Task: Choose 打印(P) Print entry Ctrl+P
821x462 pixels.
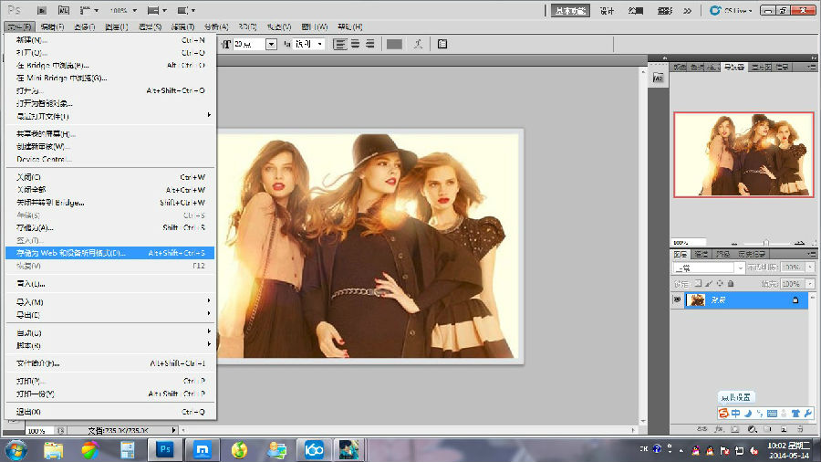Action: [110, 381]
